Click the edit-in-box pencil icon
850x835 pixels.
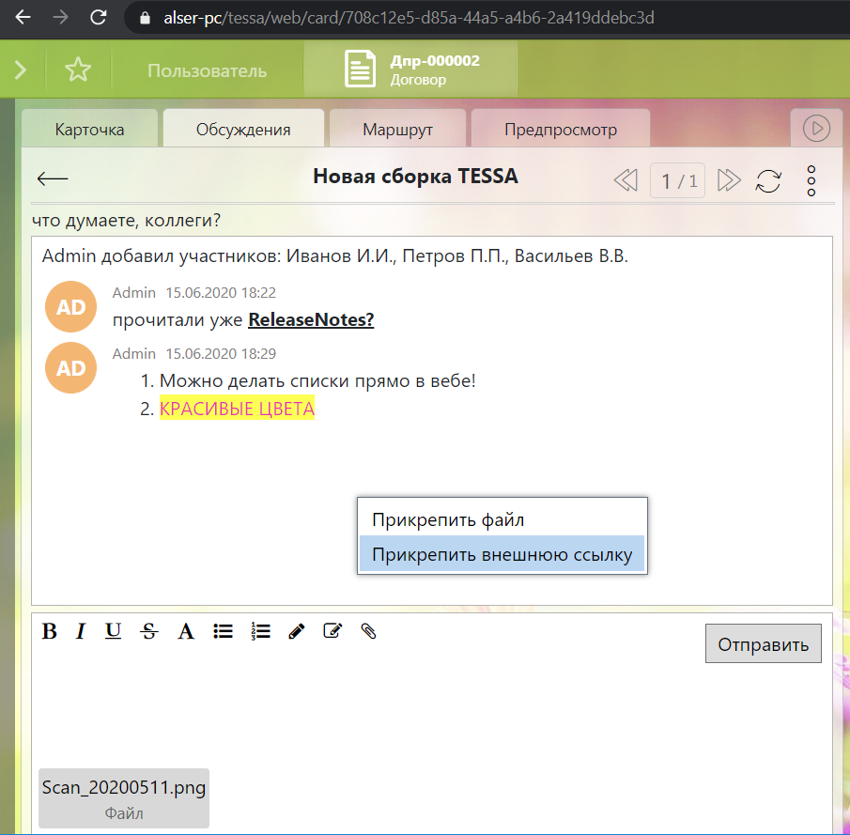332,630
